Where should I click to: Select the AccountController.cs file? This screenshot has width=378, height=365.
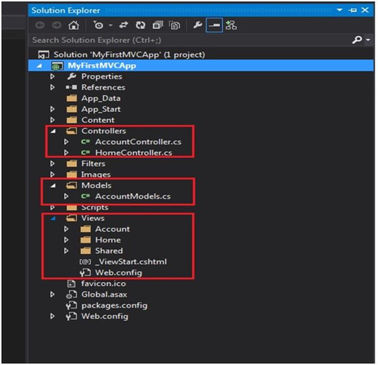pyautogui.click(x=138, y=142)
